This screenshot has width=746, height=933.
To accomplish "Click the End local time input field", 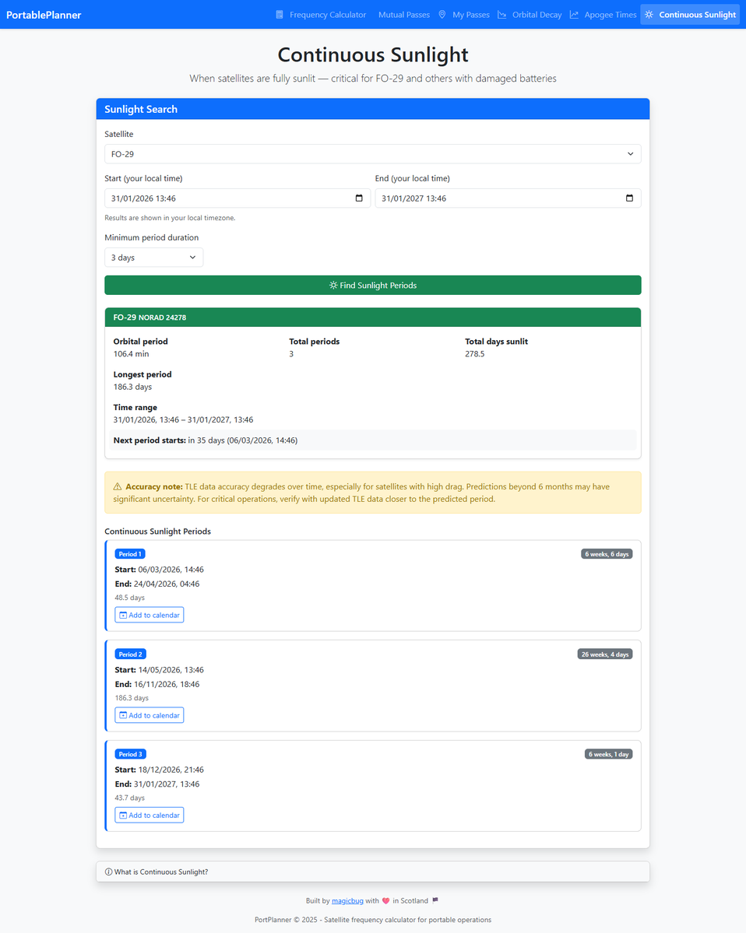I will point(508,198).
